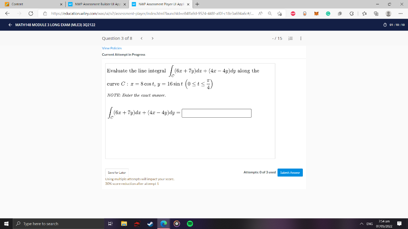Click Save for Later
This screenshot has height=229, width=408.
[x=117, y=173]
